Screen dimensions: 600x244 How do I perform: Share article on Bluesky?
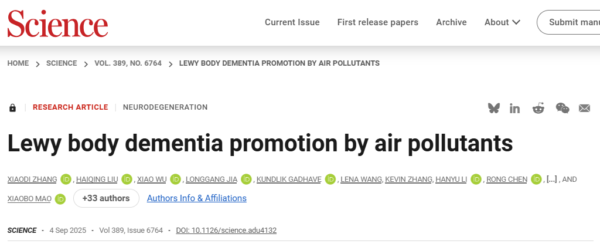[494, 108]
